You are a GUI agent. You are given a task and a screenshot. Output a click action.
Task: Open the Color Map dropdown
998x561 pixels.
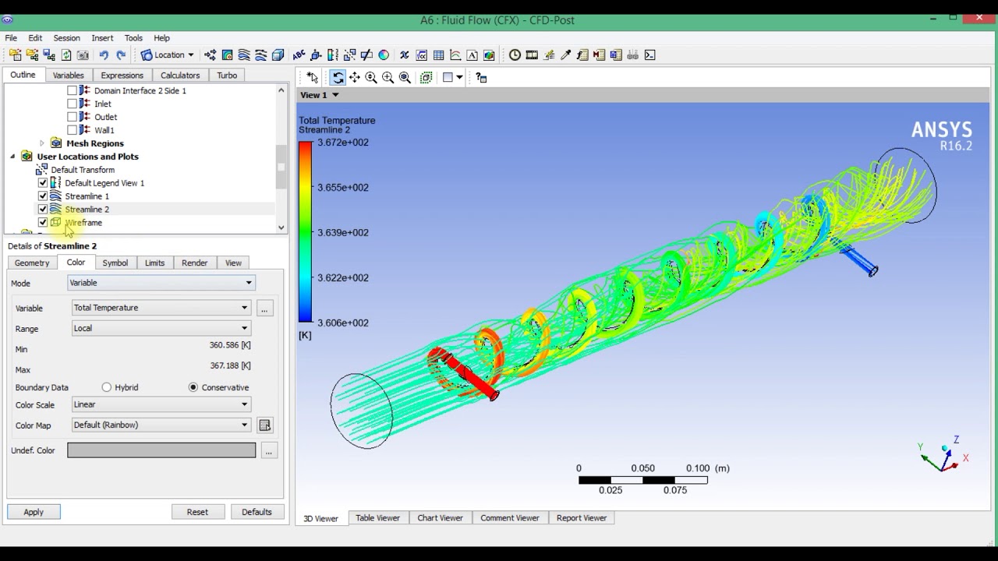point(161,425)
